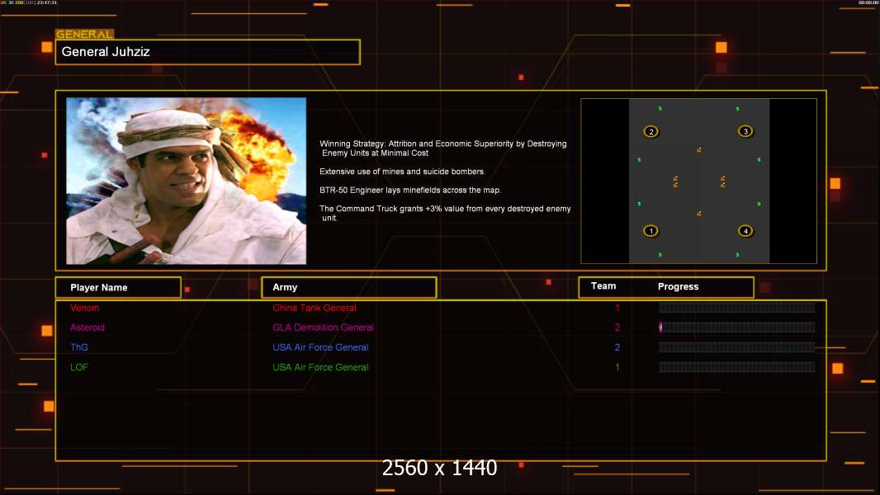
Task: Click Venom's loading progress bar
Action: coord(737,307)
